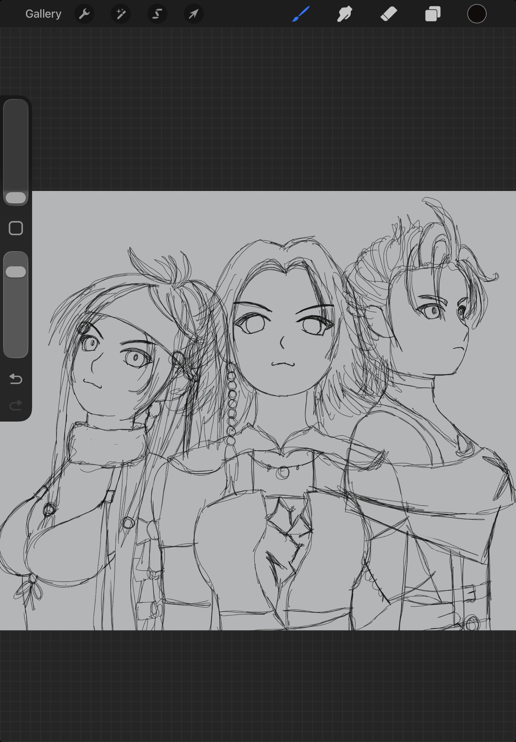Viewport: 516px width, 742px height.
Task: Return to the Gallery
Action: tap(43, 14)
